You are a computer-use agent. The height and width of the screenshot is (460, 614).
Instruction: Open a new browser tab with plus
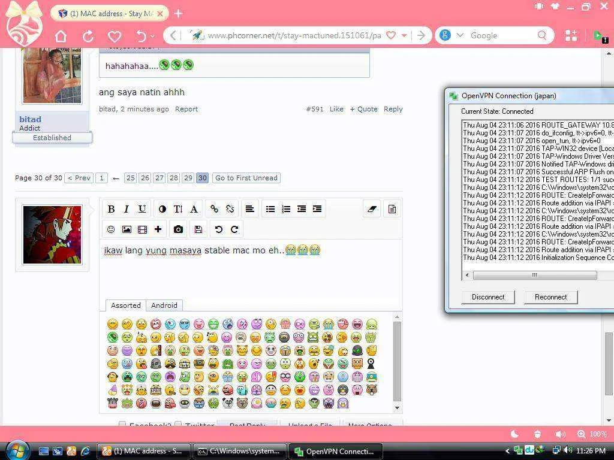(x=179, y=14)
